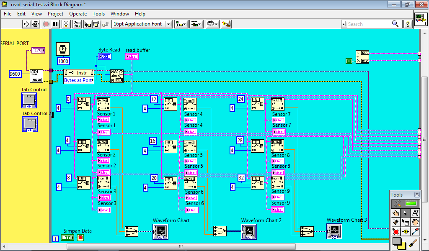Toggle Highlight Execution light bulb

66,24
